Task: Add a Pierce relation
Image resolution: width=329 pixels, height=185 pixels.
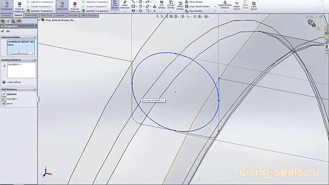Action: click(x=7, y=104)
